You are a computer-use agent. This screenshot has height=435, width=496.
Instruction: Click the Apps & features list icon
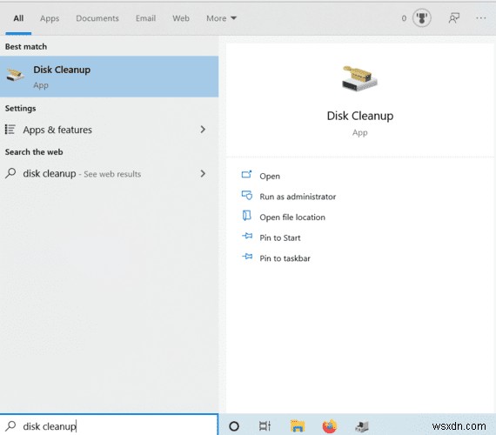pos(10,130)
